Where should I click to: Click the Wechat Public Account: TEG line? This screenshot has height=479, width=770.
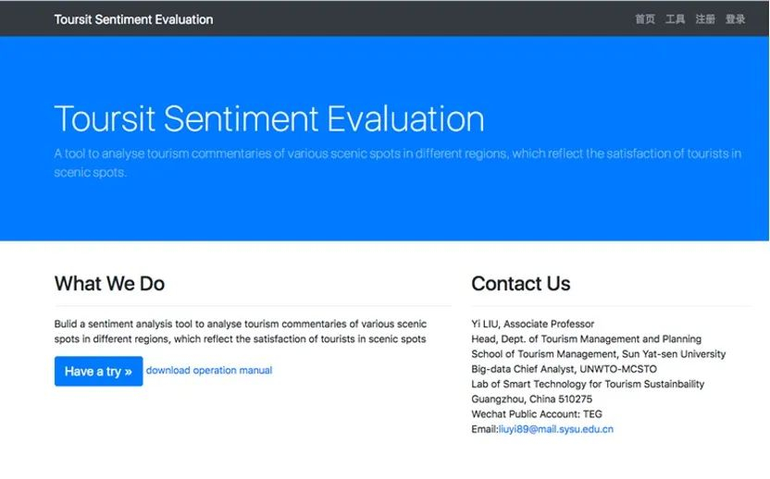pyautogui.click(x=537, y=414)
